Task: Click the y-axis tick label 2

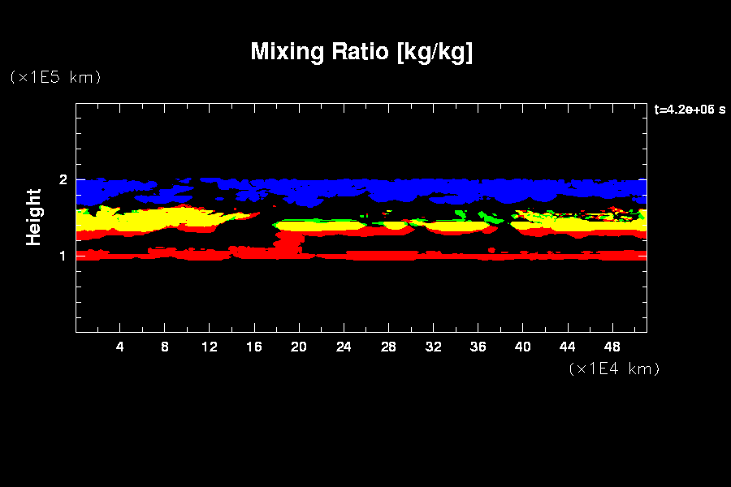Action: coord(63,179)
